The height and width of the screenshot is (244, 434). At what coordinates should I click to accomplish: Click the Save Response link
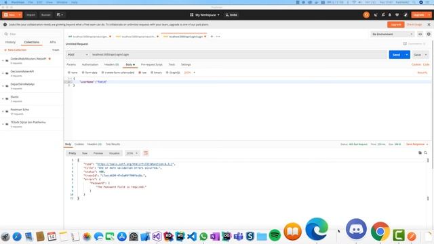415,144
